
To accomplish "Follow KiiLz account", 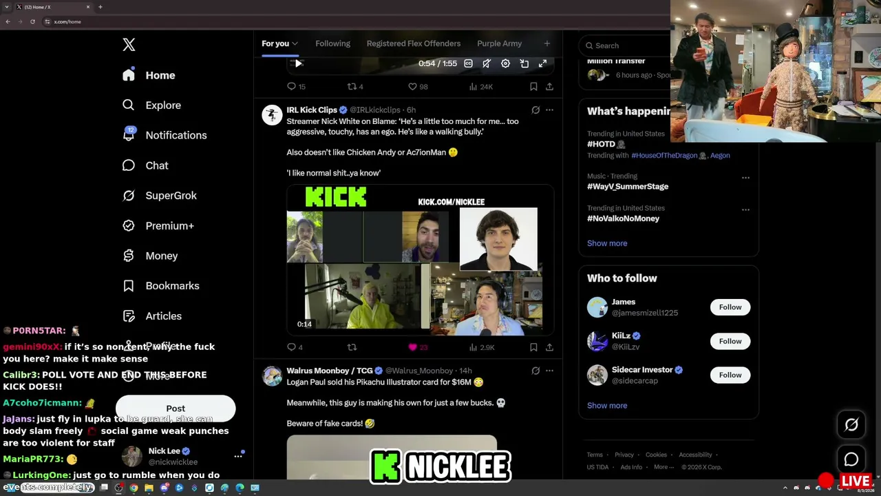I will point(730,341).
